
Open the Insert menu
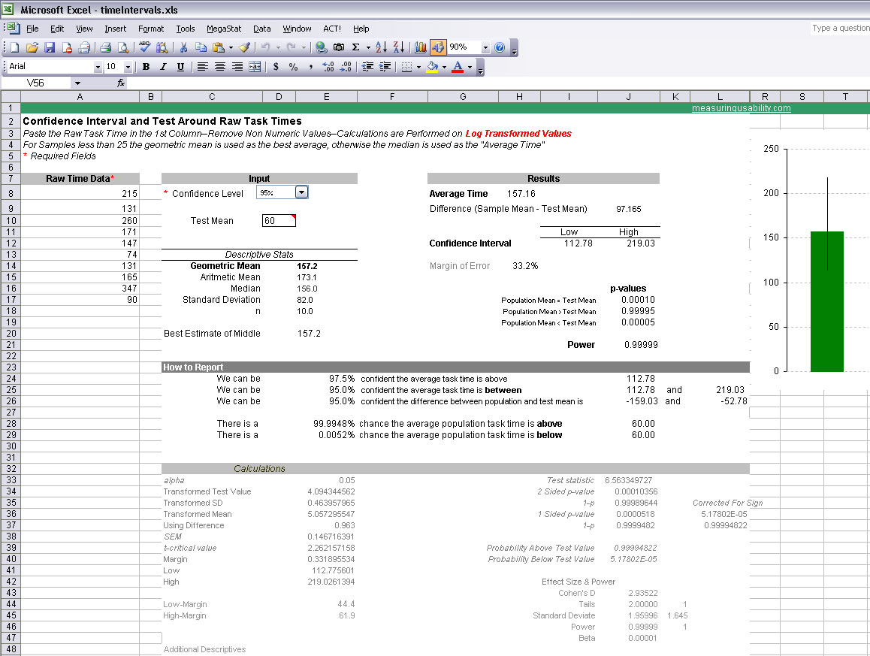click(x=116, y=29)
